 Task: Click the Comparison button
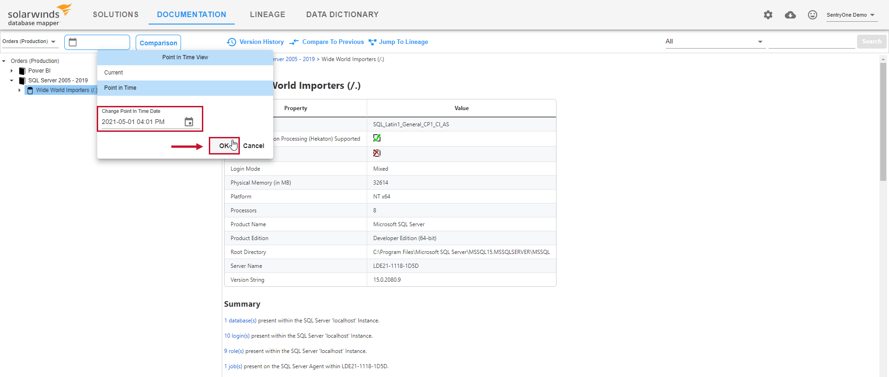click(158, 43)
